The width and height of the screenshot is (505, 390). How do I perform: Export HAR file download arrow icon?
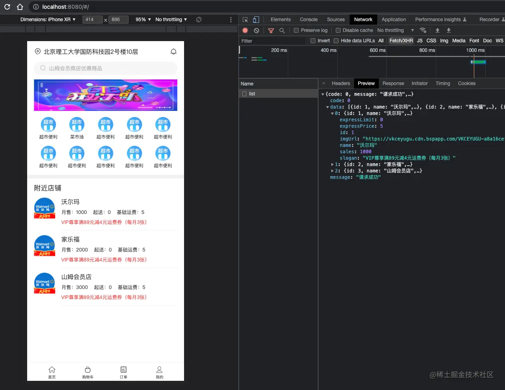pyautogui.click(x=449, y=30)
